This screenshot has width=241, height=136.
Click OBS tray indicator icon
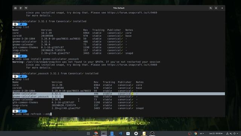click(190, 133)
